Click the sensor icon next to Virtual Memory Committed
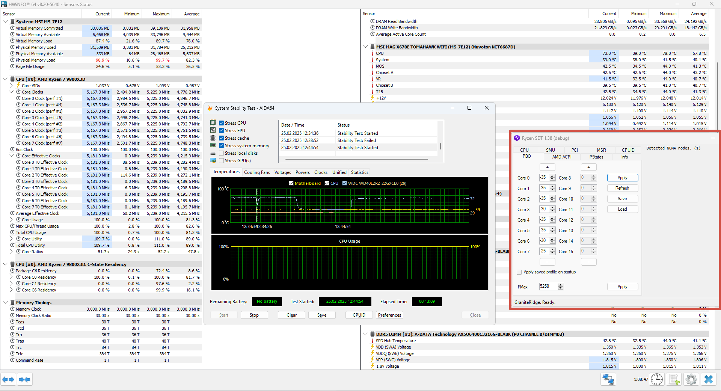 click(x=12, y=28)
